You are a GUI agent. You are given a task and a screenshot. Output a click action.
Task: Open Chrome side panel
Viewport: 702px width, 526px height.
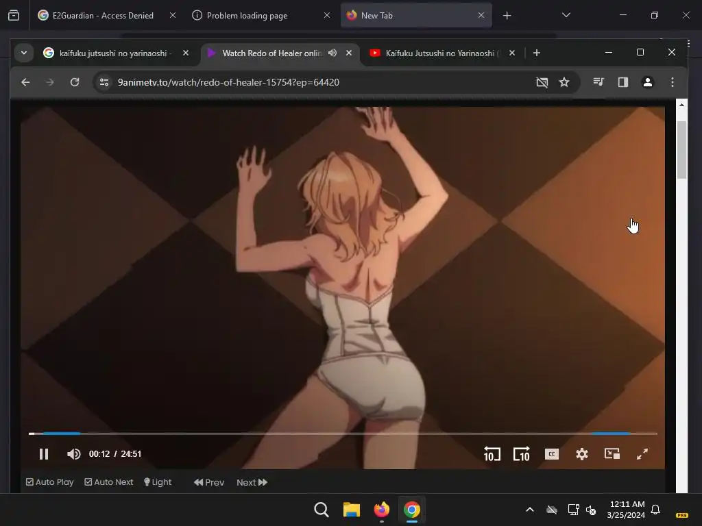click(x=622, y=82)
